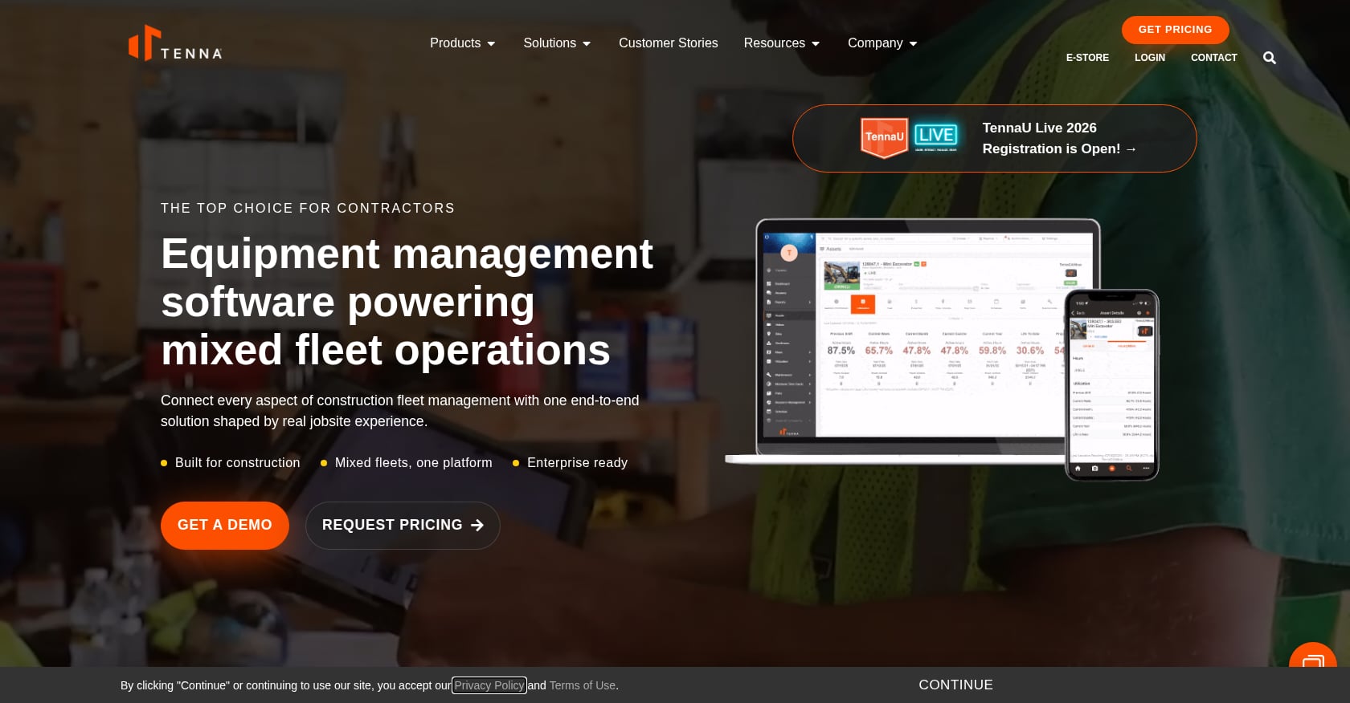Expand the Resources dropdown menu
This screenshot has height=703, width=1350.
tap(782, 43)
